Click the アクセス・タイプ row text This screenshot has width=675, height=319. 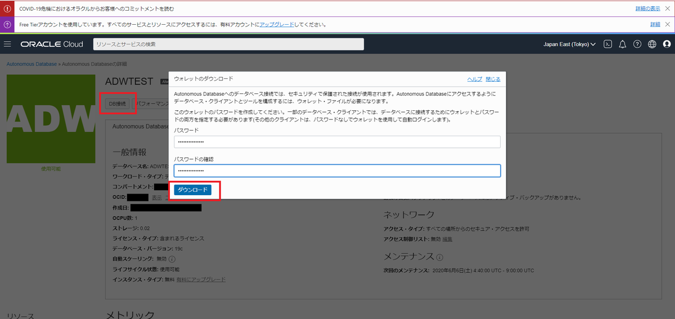pos(456,229)
